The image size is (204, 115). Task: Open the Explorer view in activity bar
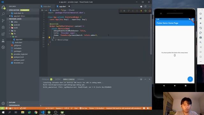point(3,7)
